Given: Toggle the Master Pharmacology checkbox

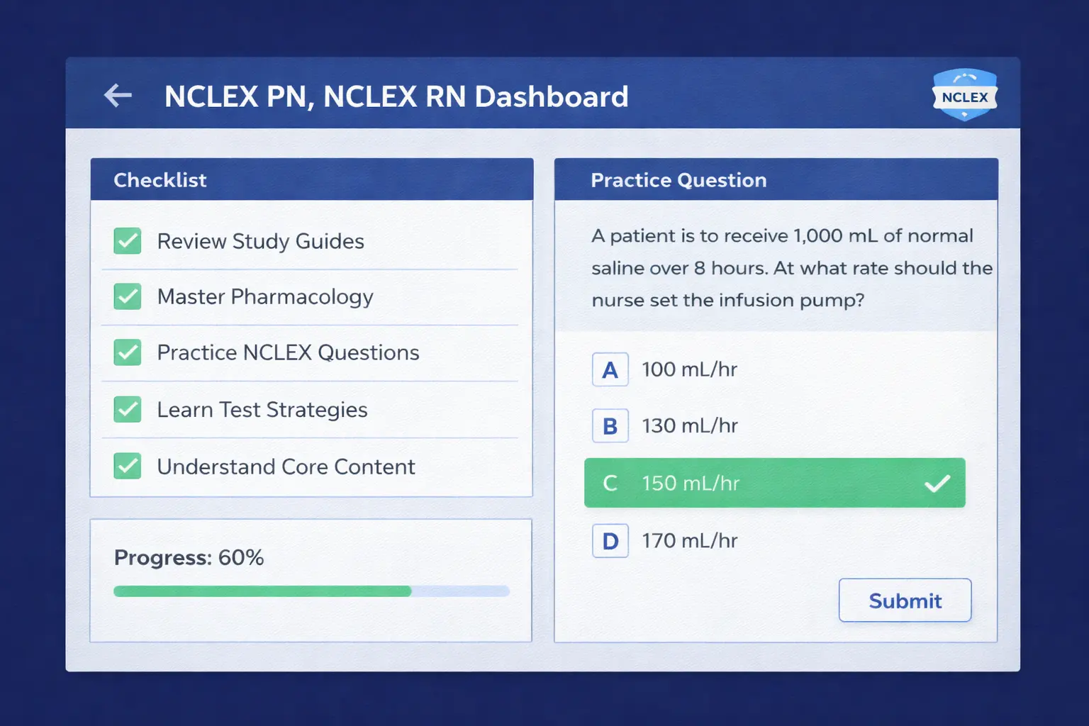Looking at the screenshot, I should click(128, 296).
